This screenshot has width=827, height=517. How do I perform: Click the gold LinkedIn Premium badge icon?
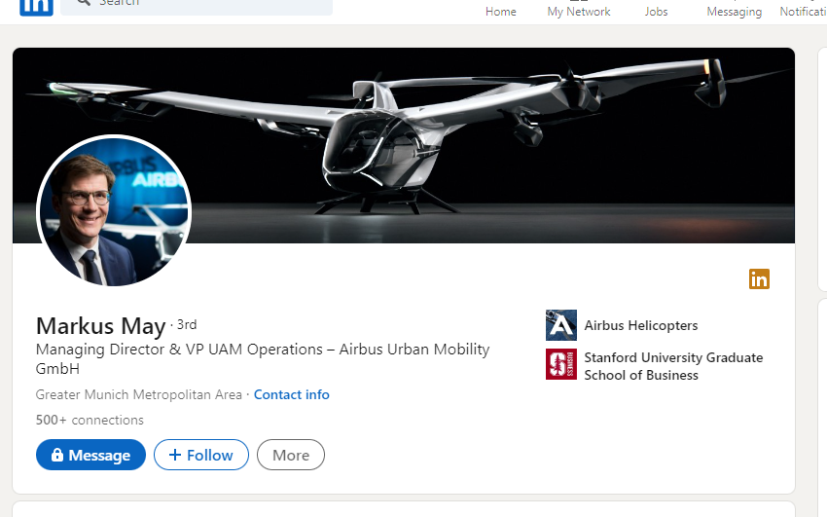[759, 279]
